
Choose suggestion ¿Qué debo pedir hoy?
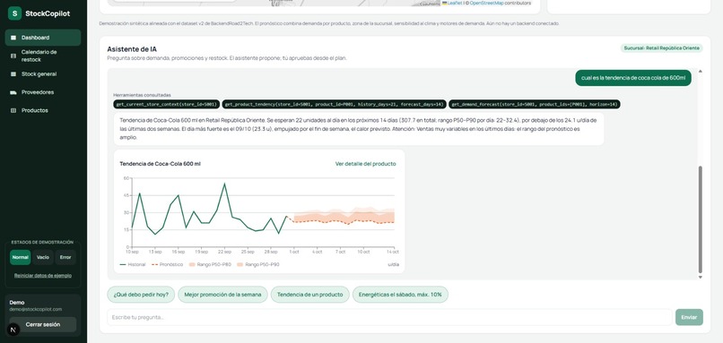(x=141, y=295)
